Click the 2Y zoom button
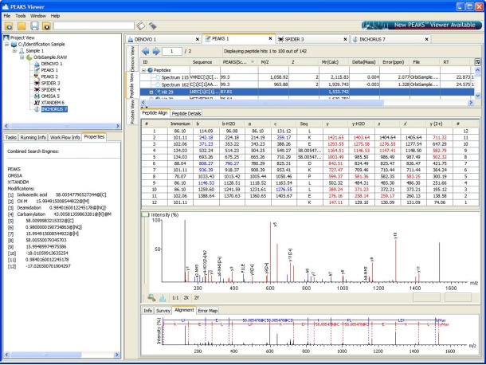This screenshot has height=365, width=486. coord(197,298)
